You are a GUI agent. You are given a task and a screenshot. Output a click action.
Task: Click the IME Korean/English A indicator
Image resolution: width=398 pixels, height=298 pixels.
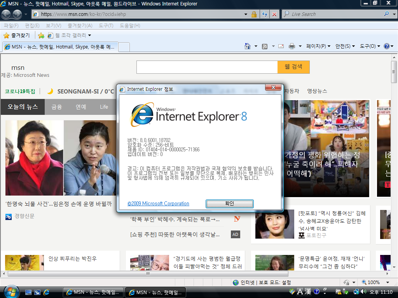pyautogui.click(x=300, y=292)
